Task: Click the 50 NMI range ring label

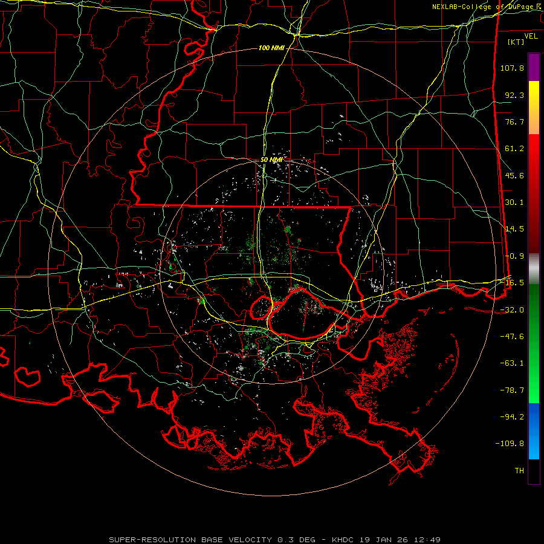Action: (x=271, y=160)
